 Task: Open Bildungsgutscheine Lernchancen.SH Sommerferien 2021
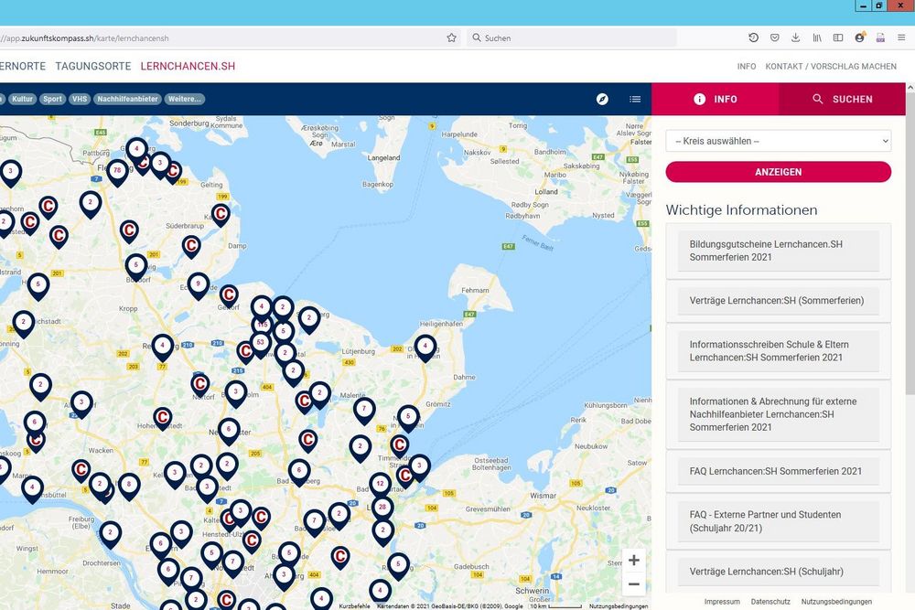(779, 251)
